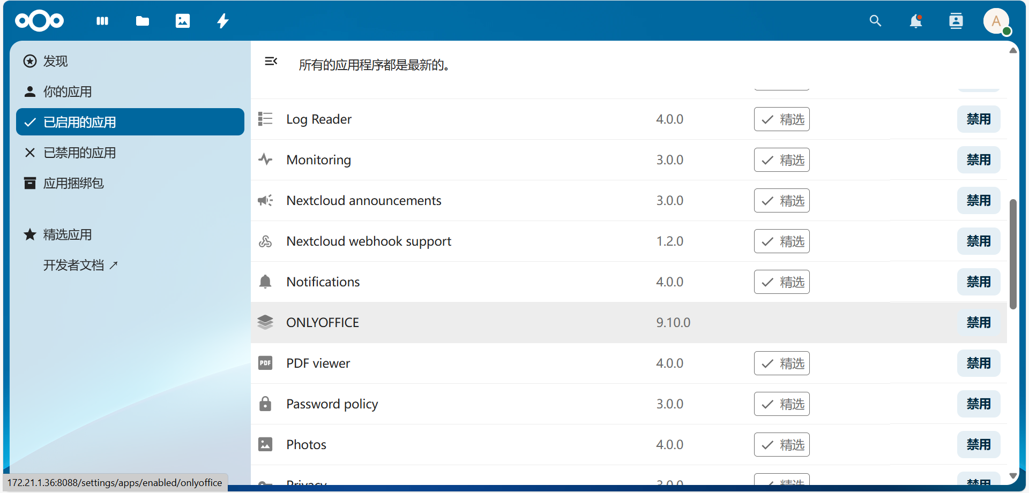Open the Files folder icon
Viewport: 1029px width, 493px height.
click(x=143, y=21)
